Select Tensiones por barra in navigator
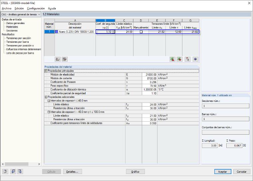The height and width of the screenshot is (181, 253). coord(18,42)
